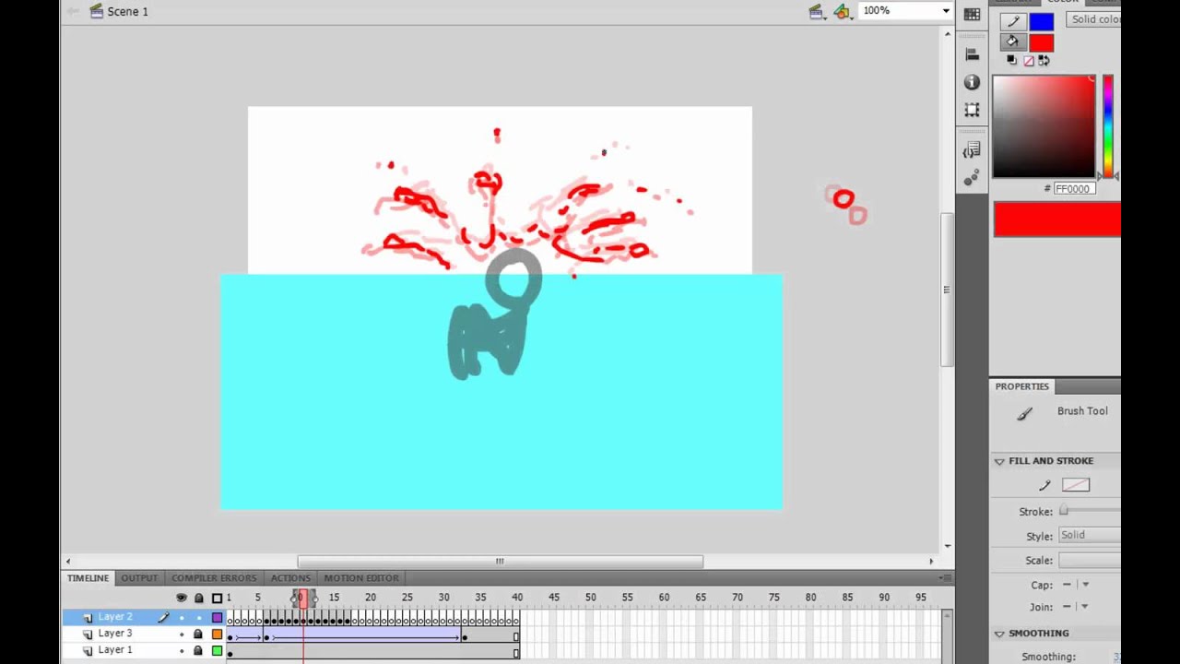Click the fill no-color swatch in Properties
The height and width of the screenshot is (664, 1180).
coord(1076,485)
